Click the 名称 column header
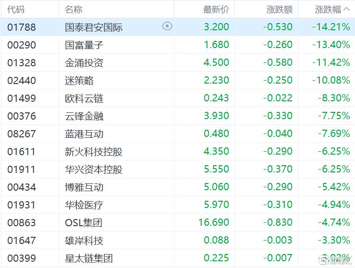 73,9
